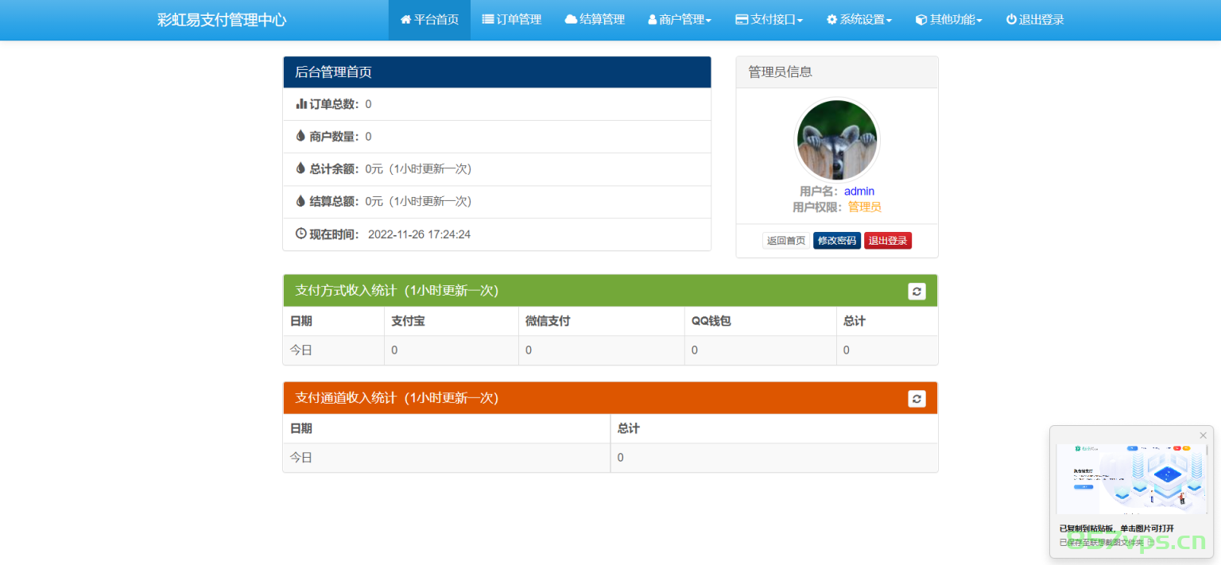This screenshot has height=565, width=1221.
Task: Expand 其他功能 dropdown menu
Action: pos(949,20)
